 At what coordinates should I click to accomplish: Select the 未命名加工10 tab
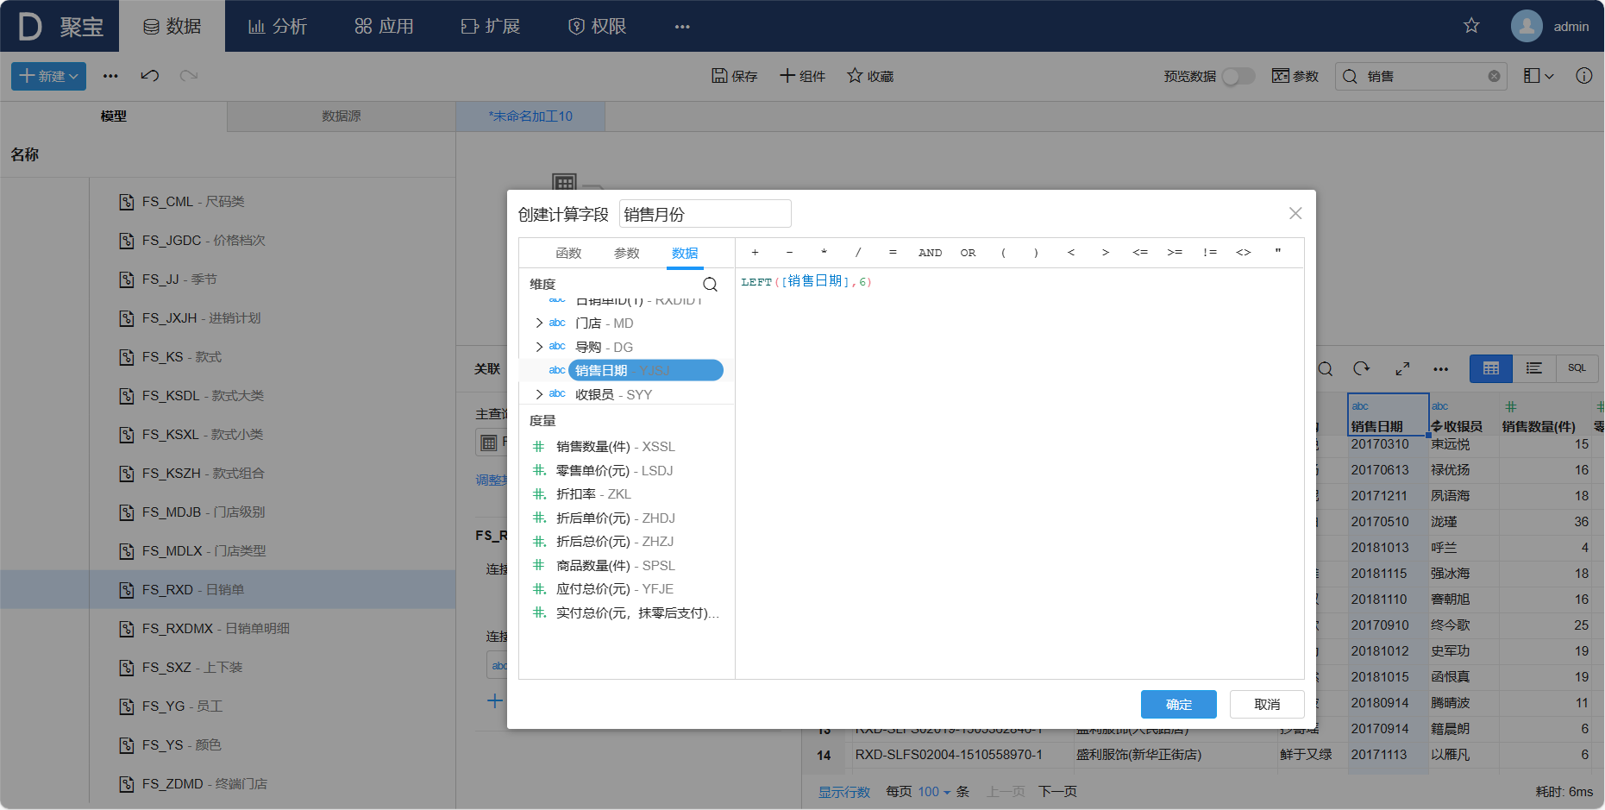tap(530, 116)
